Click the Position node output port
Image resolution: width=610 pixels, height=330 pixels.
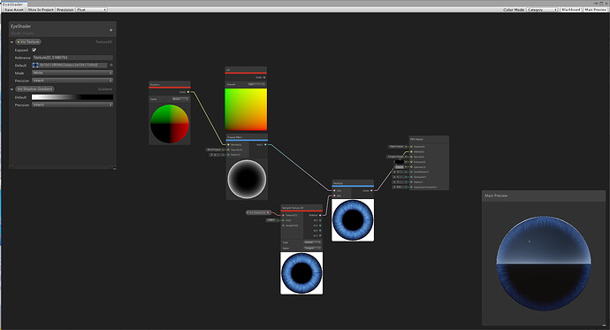click(188, 92)
